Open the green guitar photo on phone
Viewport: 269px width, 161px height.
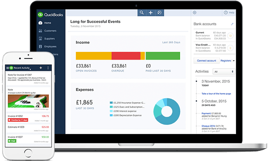pyautogui.click(x=28, y=101)
